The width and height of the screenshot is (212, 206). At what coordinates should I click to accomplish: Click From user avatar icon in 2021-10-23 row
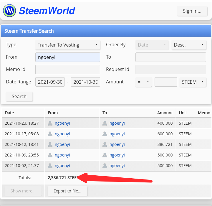tap(50, 123)
